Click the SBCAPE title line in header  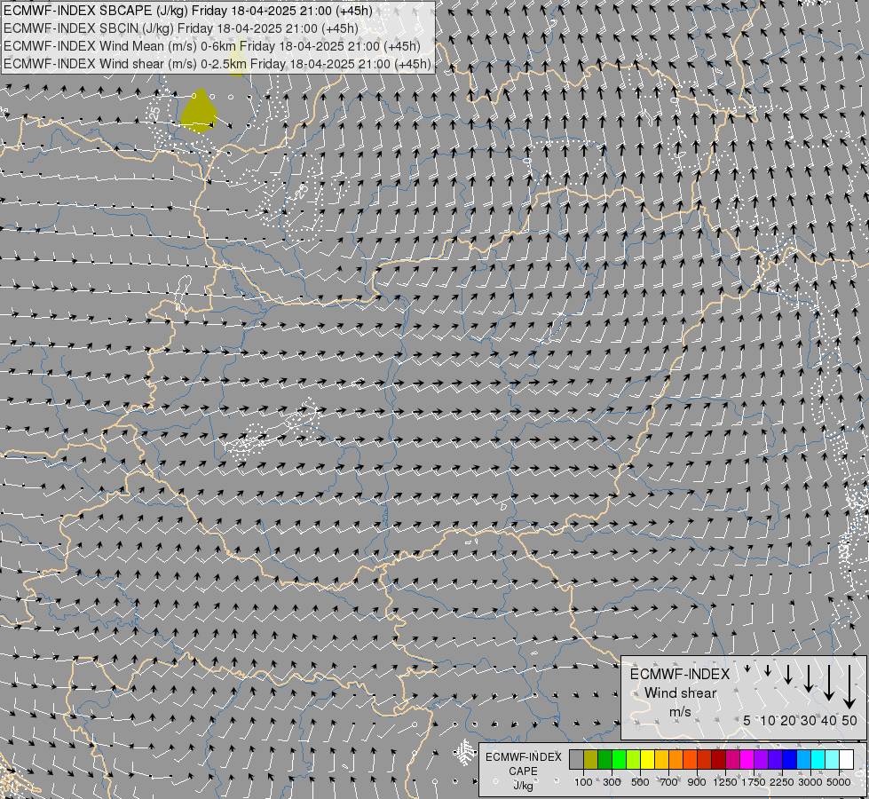tap(188, 11)
